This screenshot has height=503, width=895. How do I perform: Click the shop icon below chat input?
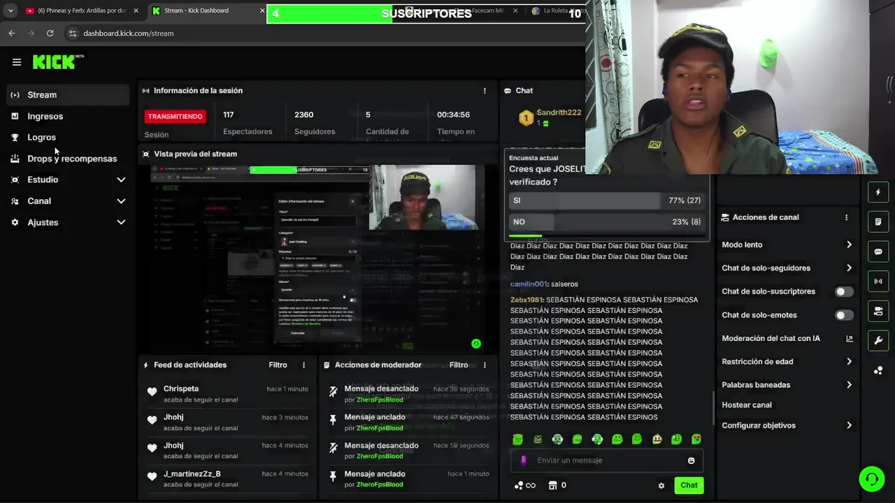[x=552, y=486]
